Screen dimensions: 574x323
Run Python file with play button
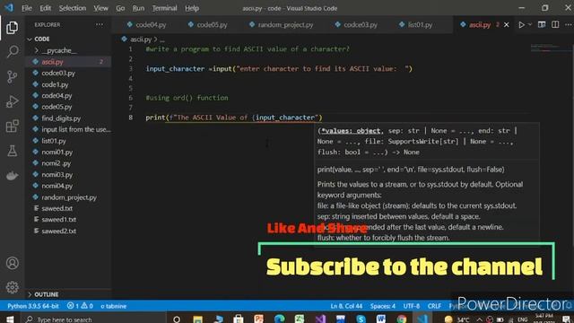(521, 25)
